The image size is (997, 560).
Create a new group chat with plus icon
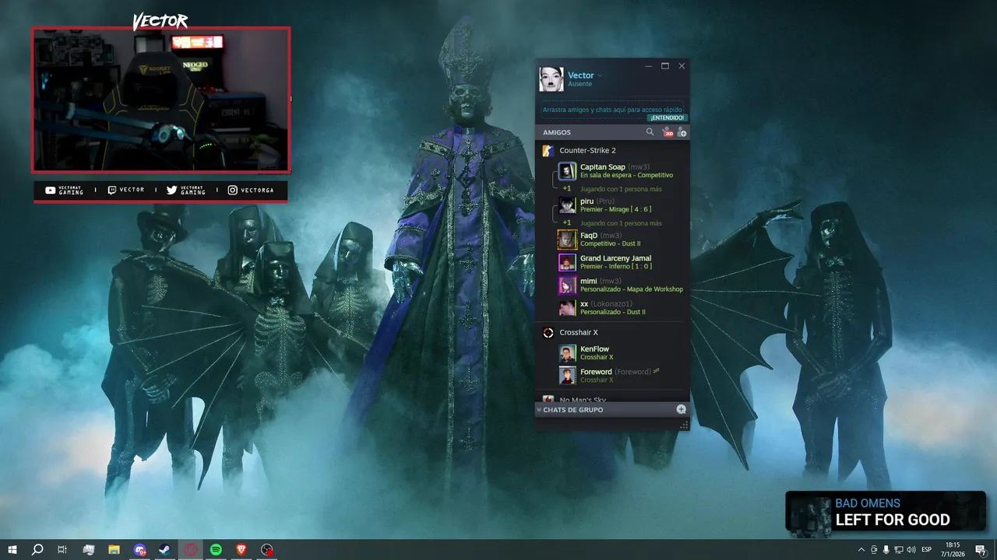pyautogui.click(x=681, y=409)
